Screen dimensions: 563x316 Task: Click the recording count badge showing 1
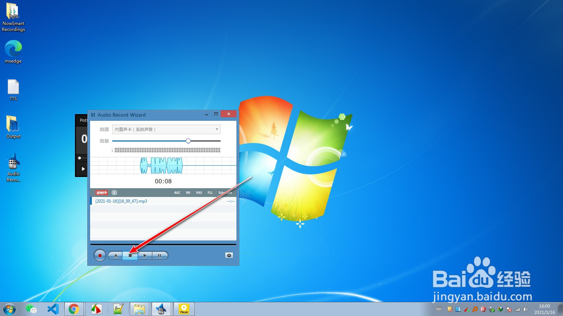point(114,192)
